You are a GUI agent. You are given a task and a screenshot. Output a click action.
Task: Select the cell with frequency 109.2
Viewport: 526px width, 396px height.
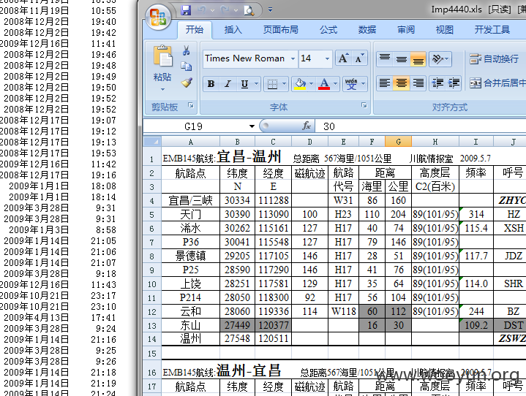point(476,325)
